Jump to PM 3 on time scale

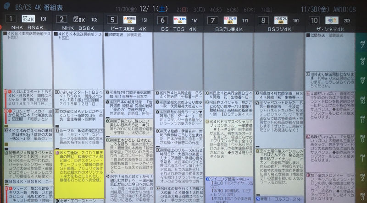point(362,197)
